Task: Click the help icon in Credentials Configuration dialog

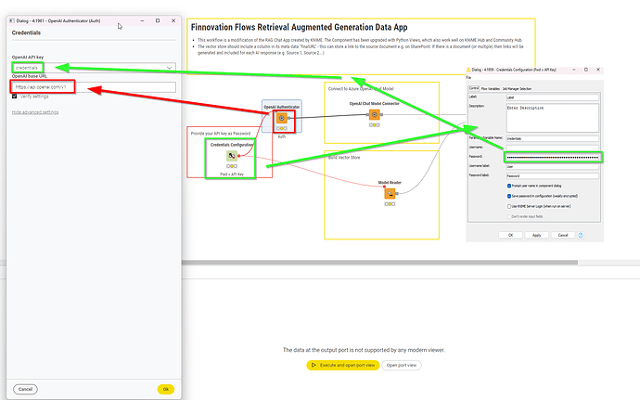Action: click(581, 235)
